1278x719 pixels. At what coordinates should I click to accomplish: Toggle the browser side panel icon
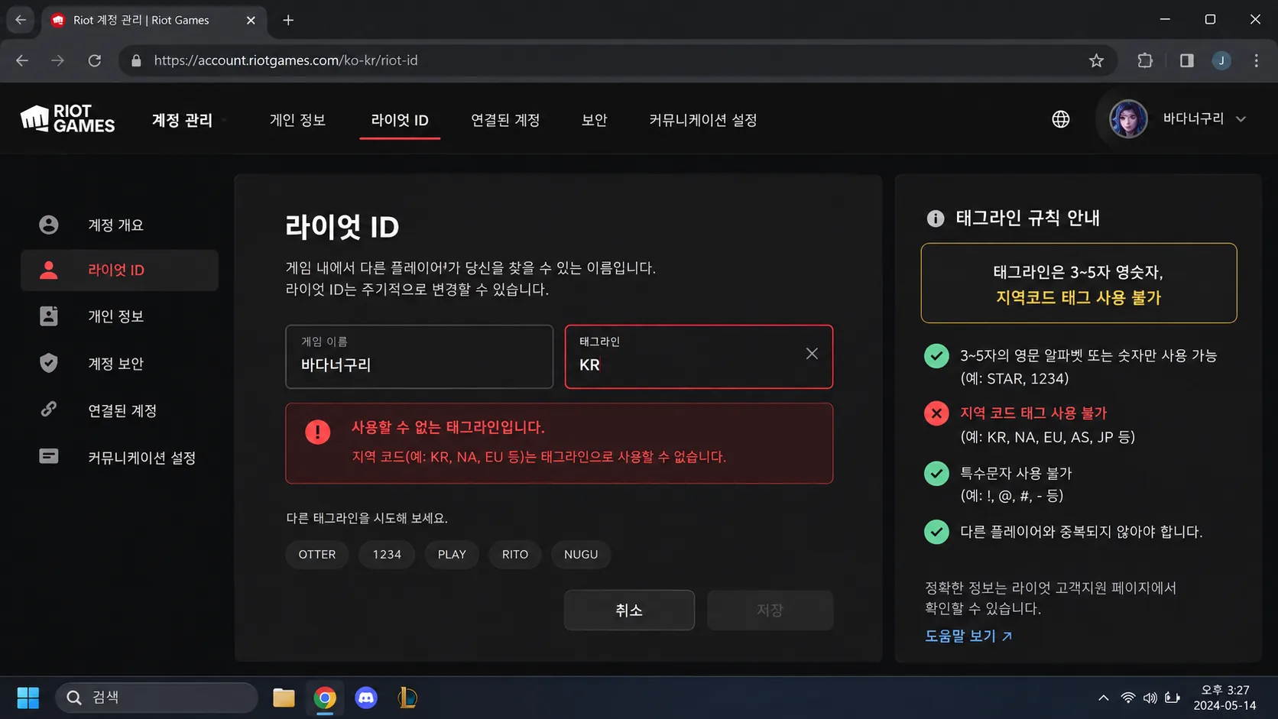point(1186,60)
